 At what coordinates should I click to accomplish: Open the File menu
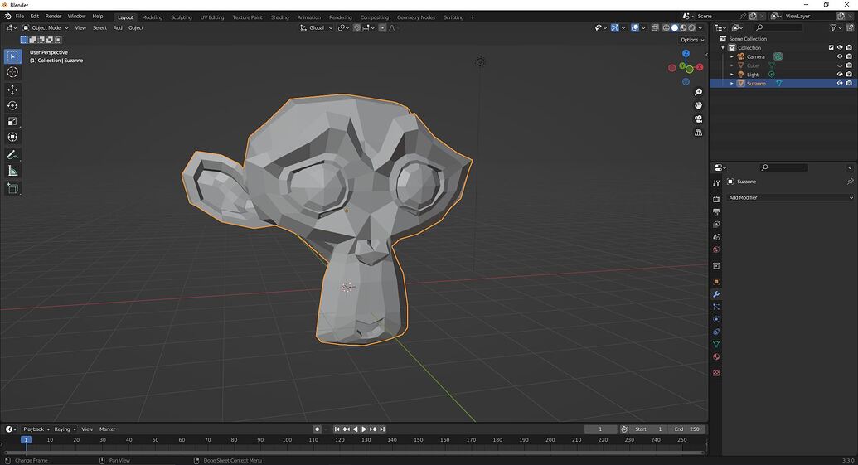tap(20, 17)
